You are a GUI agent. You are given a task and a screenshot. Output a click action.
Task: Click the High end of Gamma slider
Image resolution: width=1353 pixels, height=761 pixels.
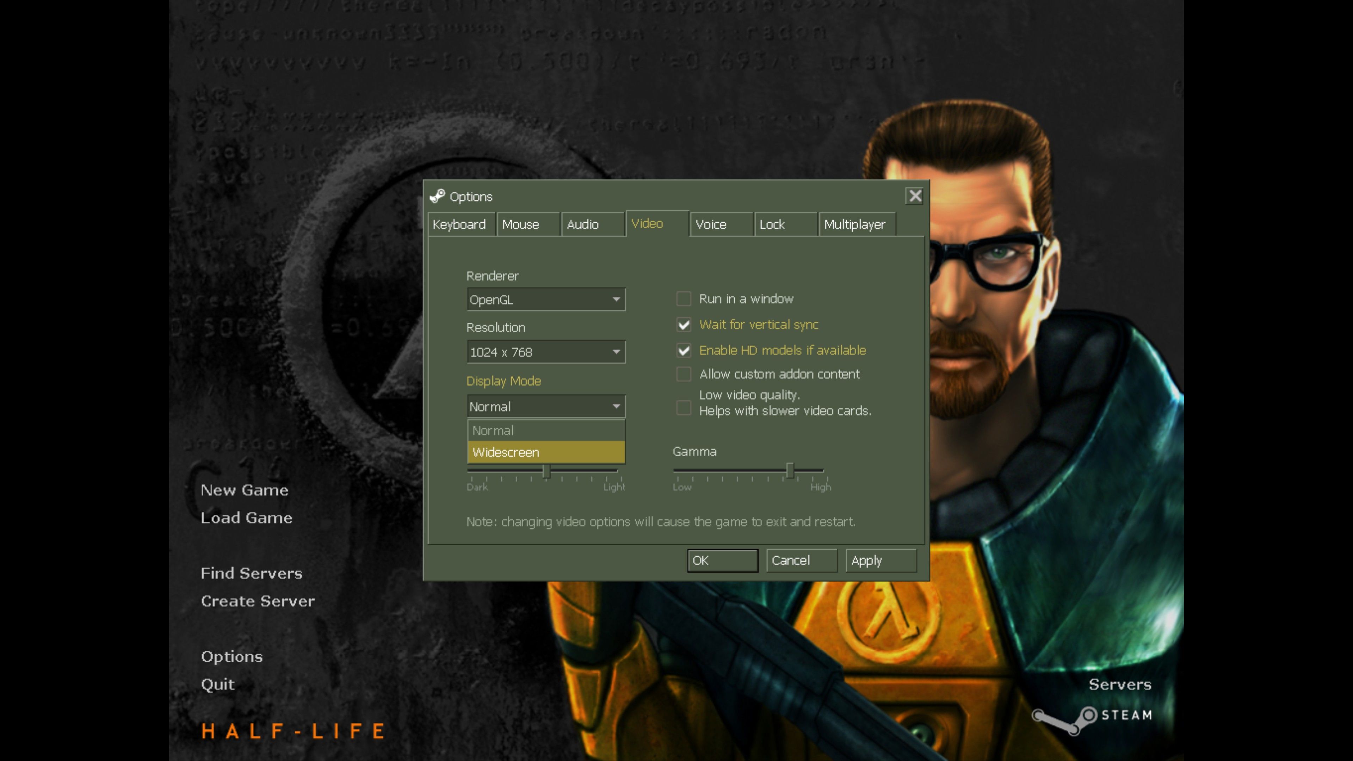(821, 487)
